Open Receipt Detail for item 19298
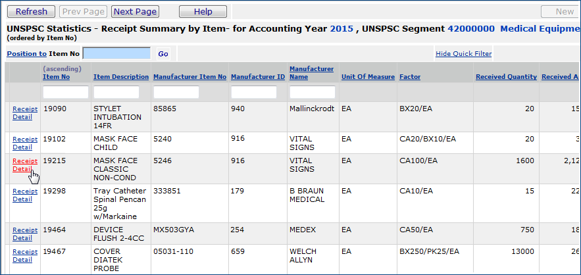 (x=25, y=195)
